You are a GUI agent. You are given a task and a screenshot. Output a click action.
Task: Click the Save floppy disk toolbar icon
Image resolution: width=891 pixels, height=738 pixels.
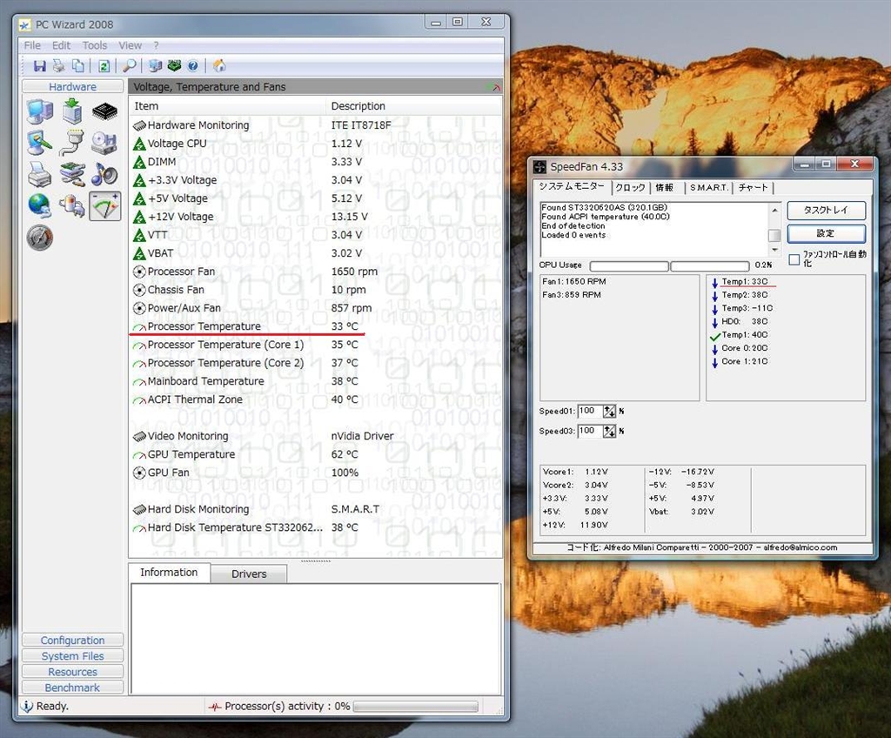tap(40, 66)
